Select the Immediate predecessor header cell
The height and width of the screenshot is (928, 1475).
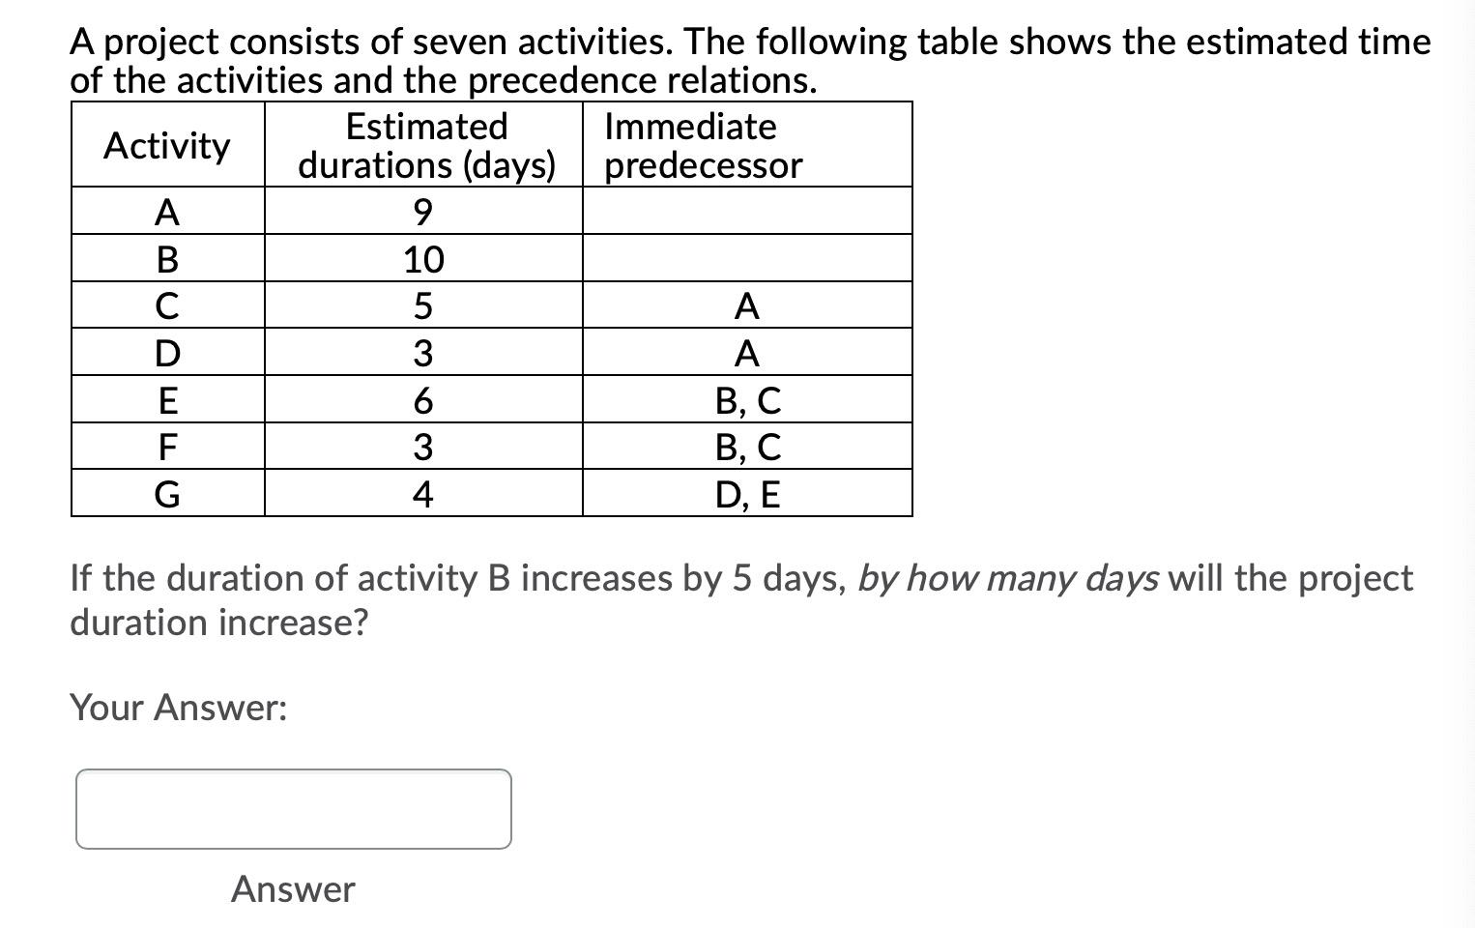tap(702, 145)
